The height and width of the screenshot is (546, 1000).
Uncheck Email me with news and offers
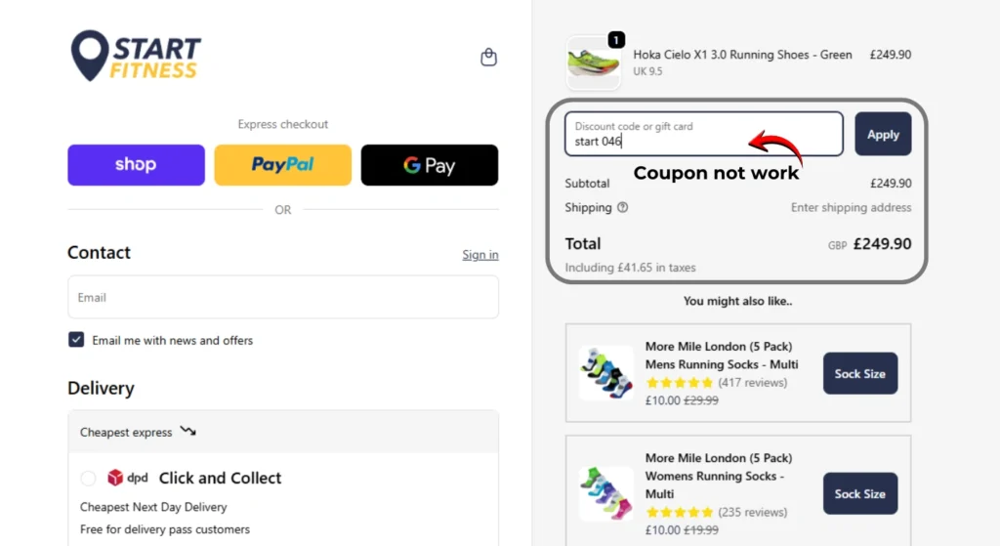(x=76, y=340)
